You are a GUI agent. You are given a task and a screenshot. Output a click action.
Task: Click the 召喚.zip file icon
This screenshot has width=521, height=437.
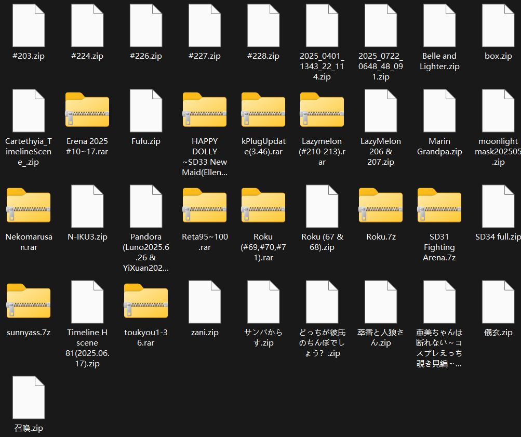point(29,398)
